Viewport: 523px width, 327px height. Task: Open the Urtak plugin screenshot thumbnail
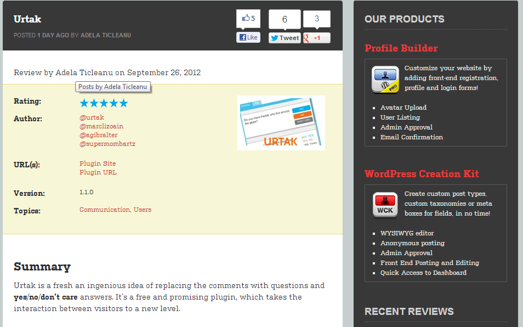coord(281,123)
